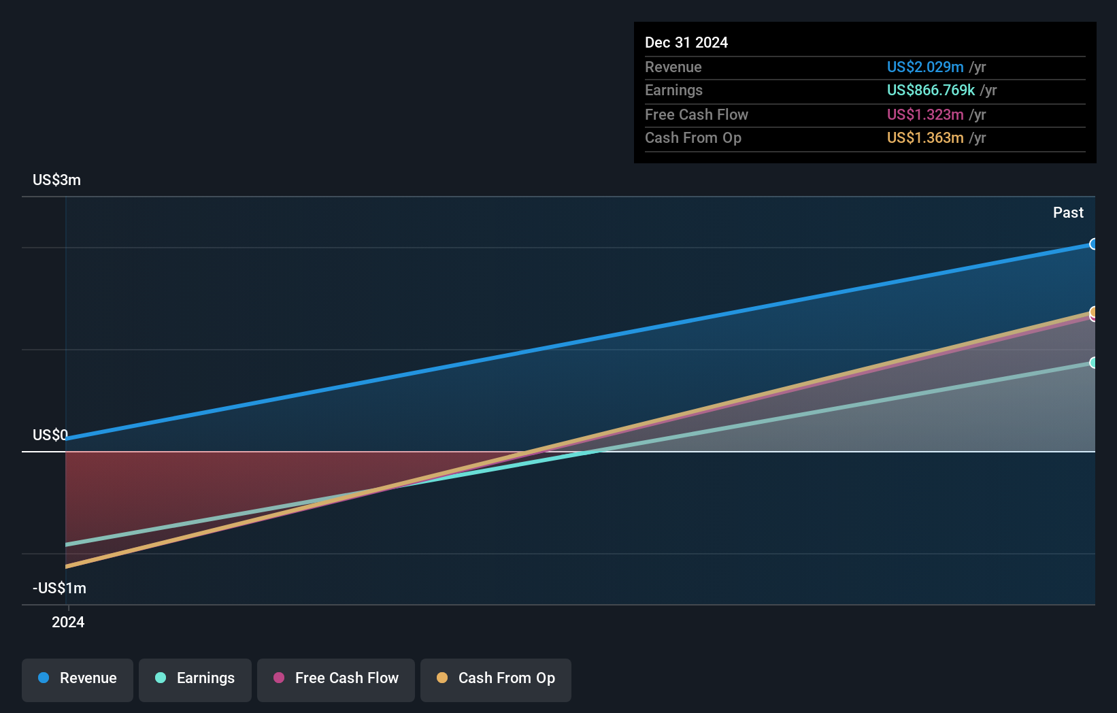1117x713 pixels.
Task: Select the Earnings line end-point marker
Action: coord(1093,363)
